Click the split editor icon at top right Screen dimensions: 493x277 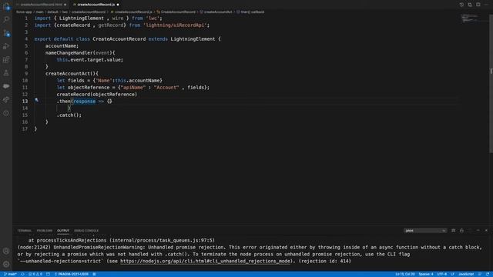pos(478,5)
